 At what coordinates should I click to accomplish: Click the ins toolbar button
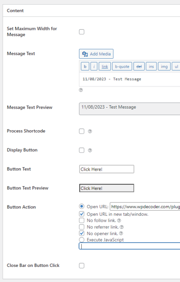[x=151, y=67]
